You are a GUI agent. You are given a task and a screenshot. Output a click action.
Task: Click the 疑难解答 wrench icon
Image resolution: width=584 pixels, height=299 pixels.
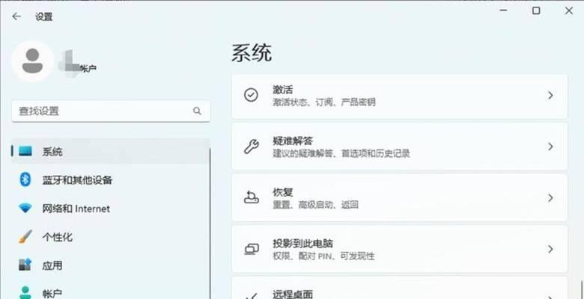251,147
